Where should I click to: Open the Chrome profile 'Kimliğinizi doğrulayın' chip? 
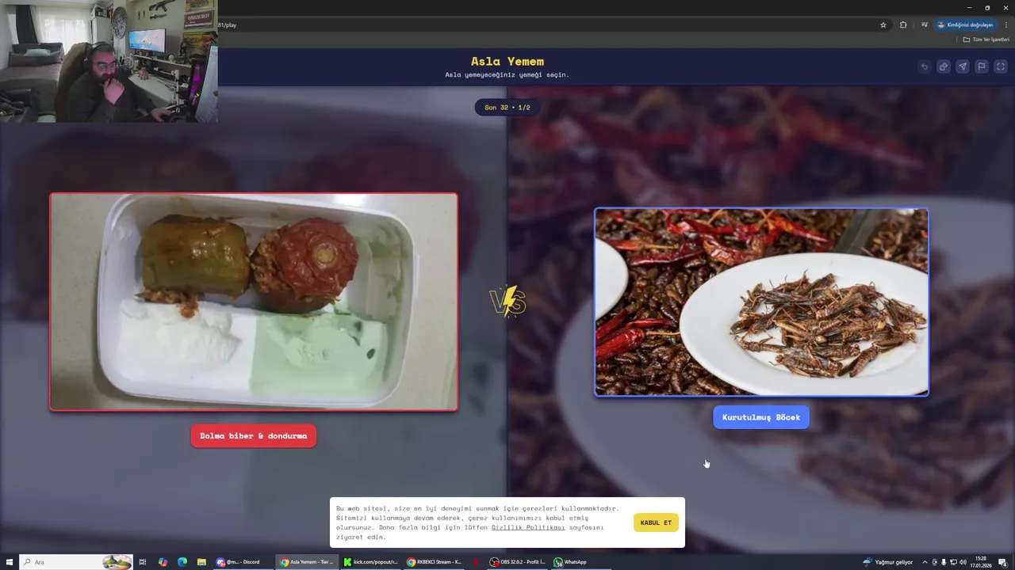(x=965, y=25)
